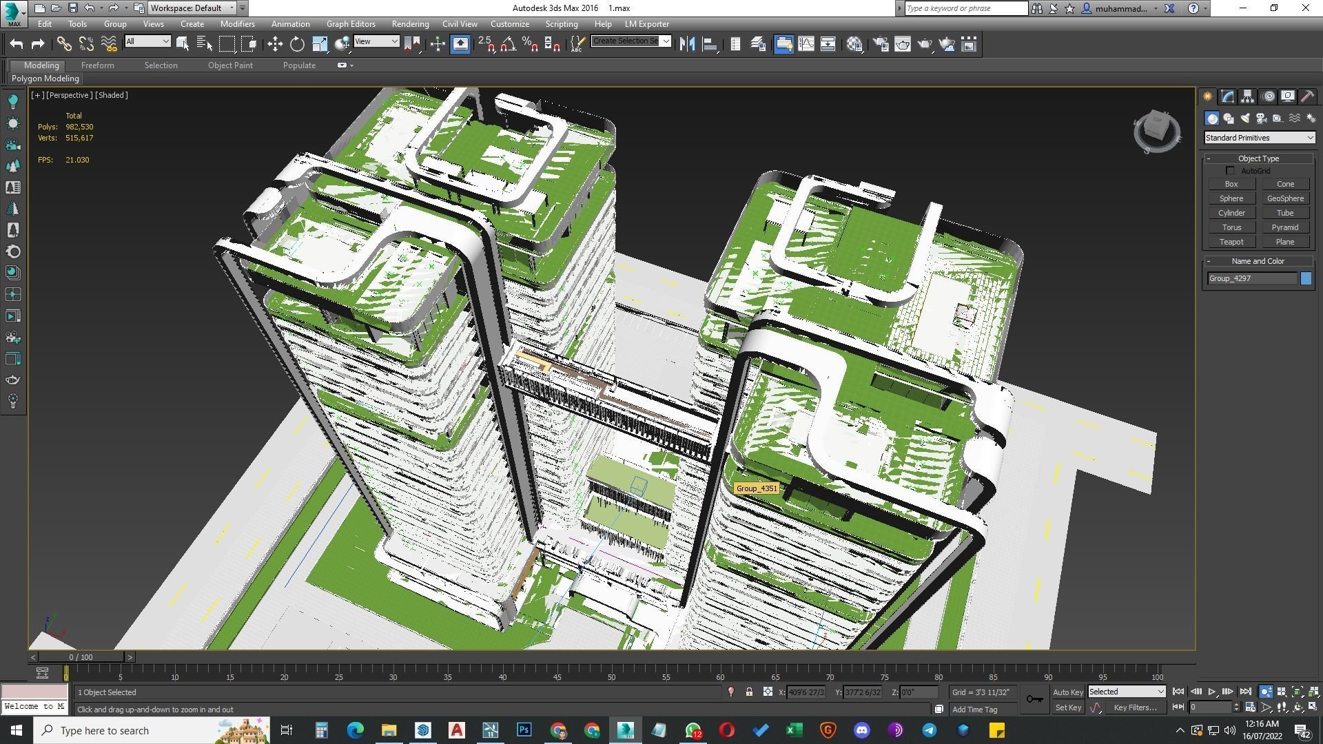Open the Curve Editor from the toolbar
Image resolution: width=1323 pixels, height=744 pixels.
click(x=806, y=44)
